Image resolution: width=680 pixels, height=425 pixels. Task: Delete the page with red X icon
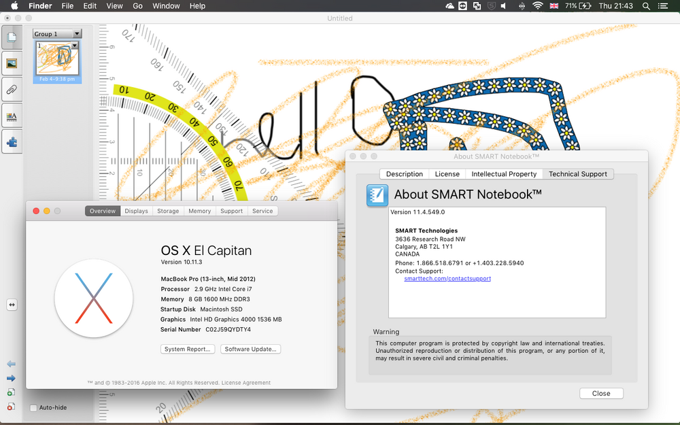[12, 407]
